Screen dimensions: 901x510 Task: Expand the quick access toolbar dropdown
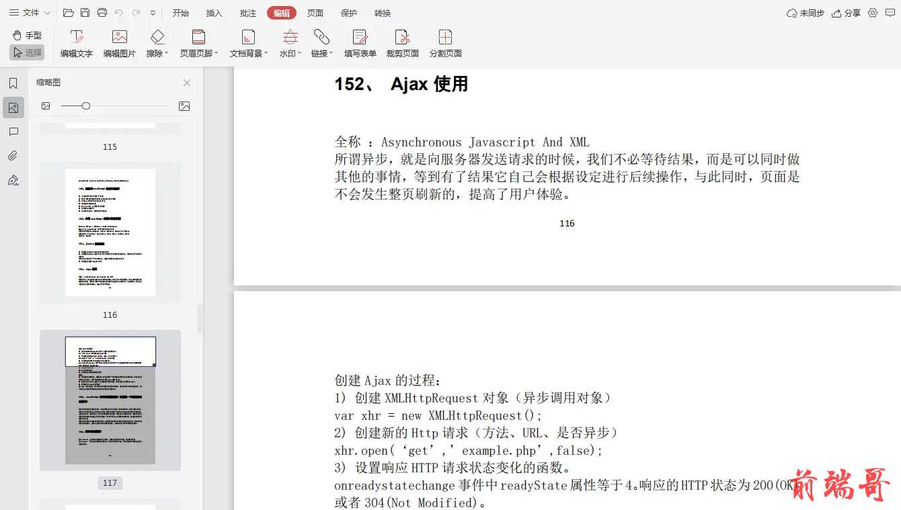[x=153, y=13]
